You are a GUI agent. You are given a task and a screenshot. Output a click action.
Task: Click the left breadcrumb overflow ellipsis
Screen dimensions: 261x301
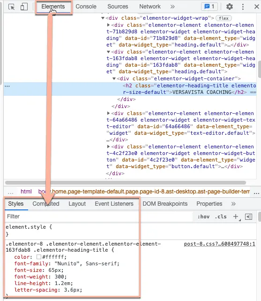point(10,193)
